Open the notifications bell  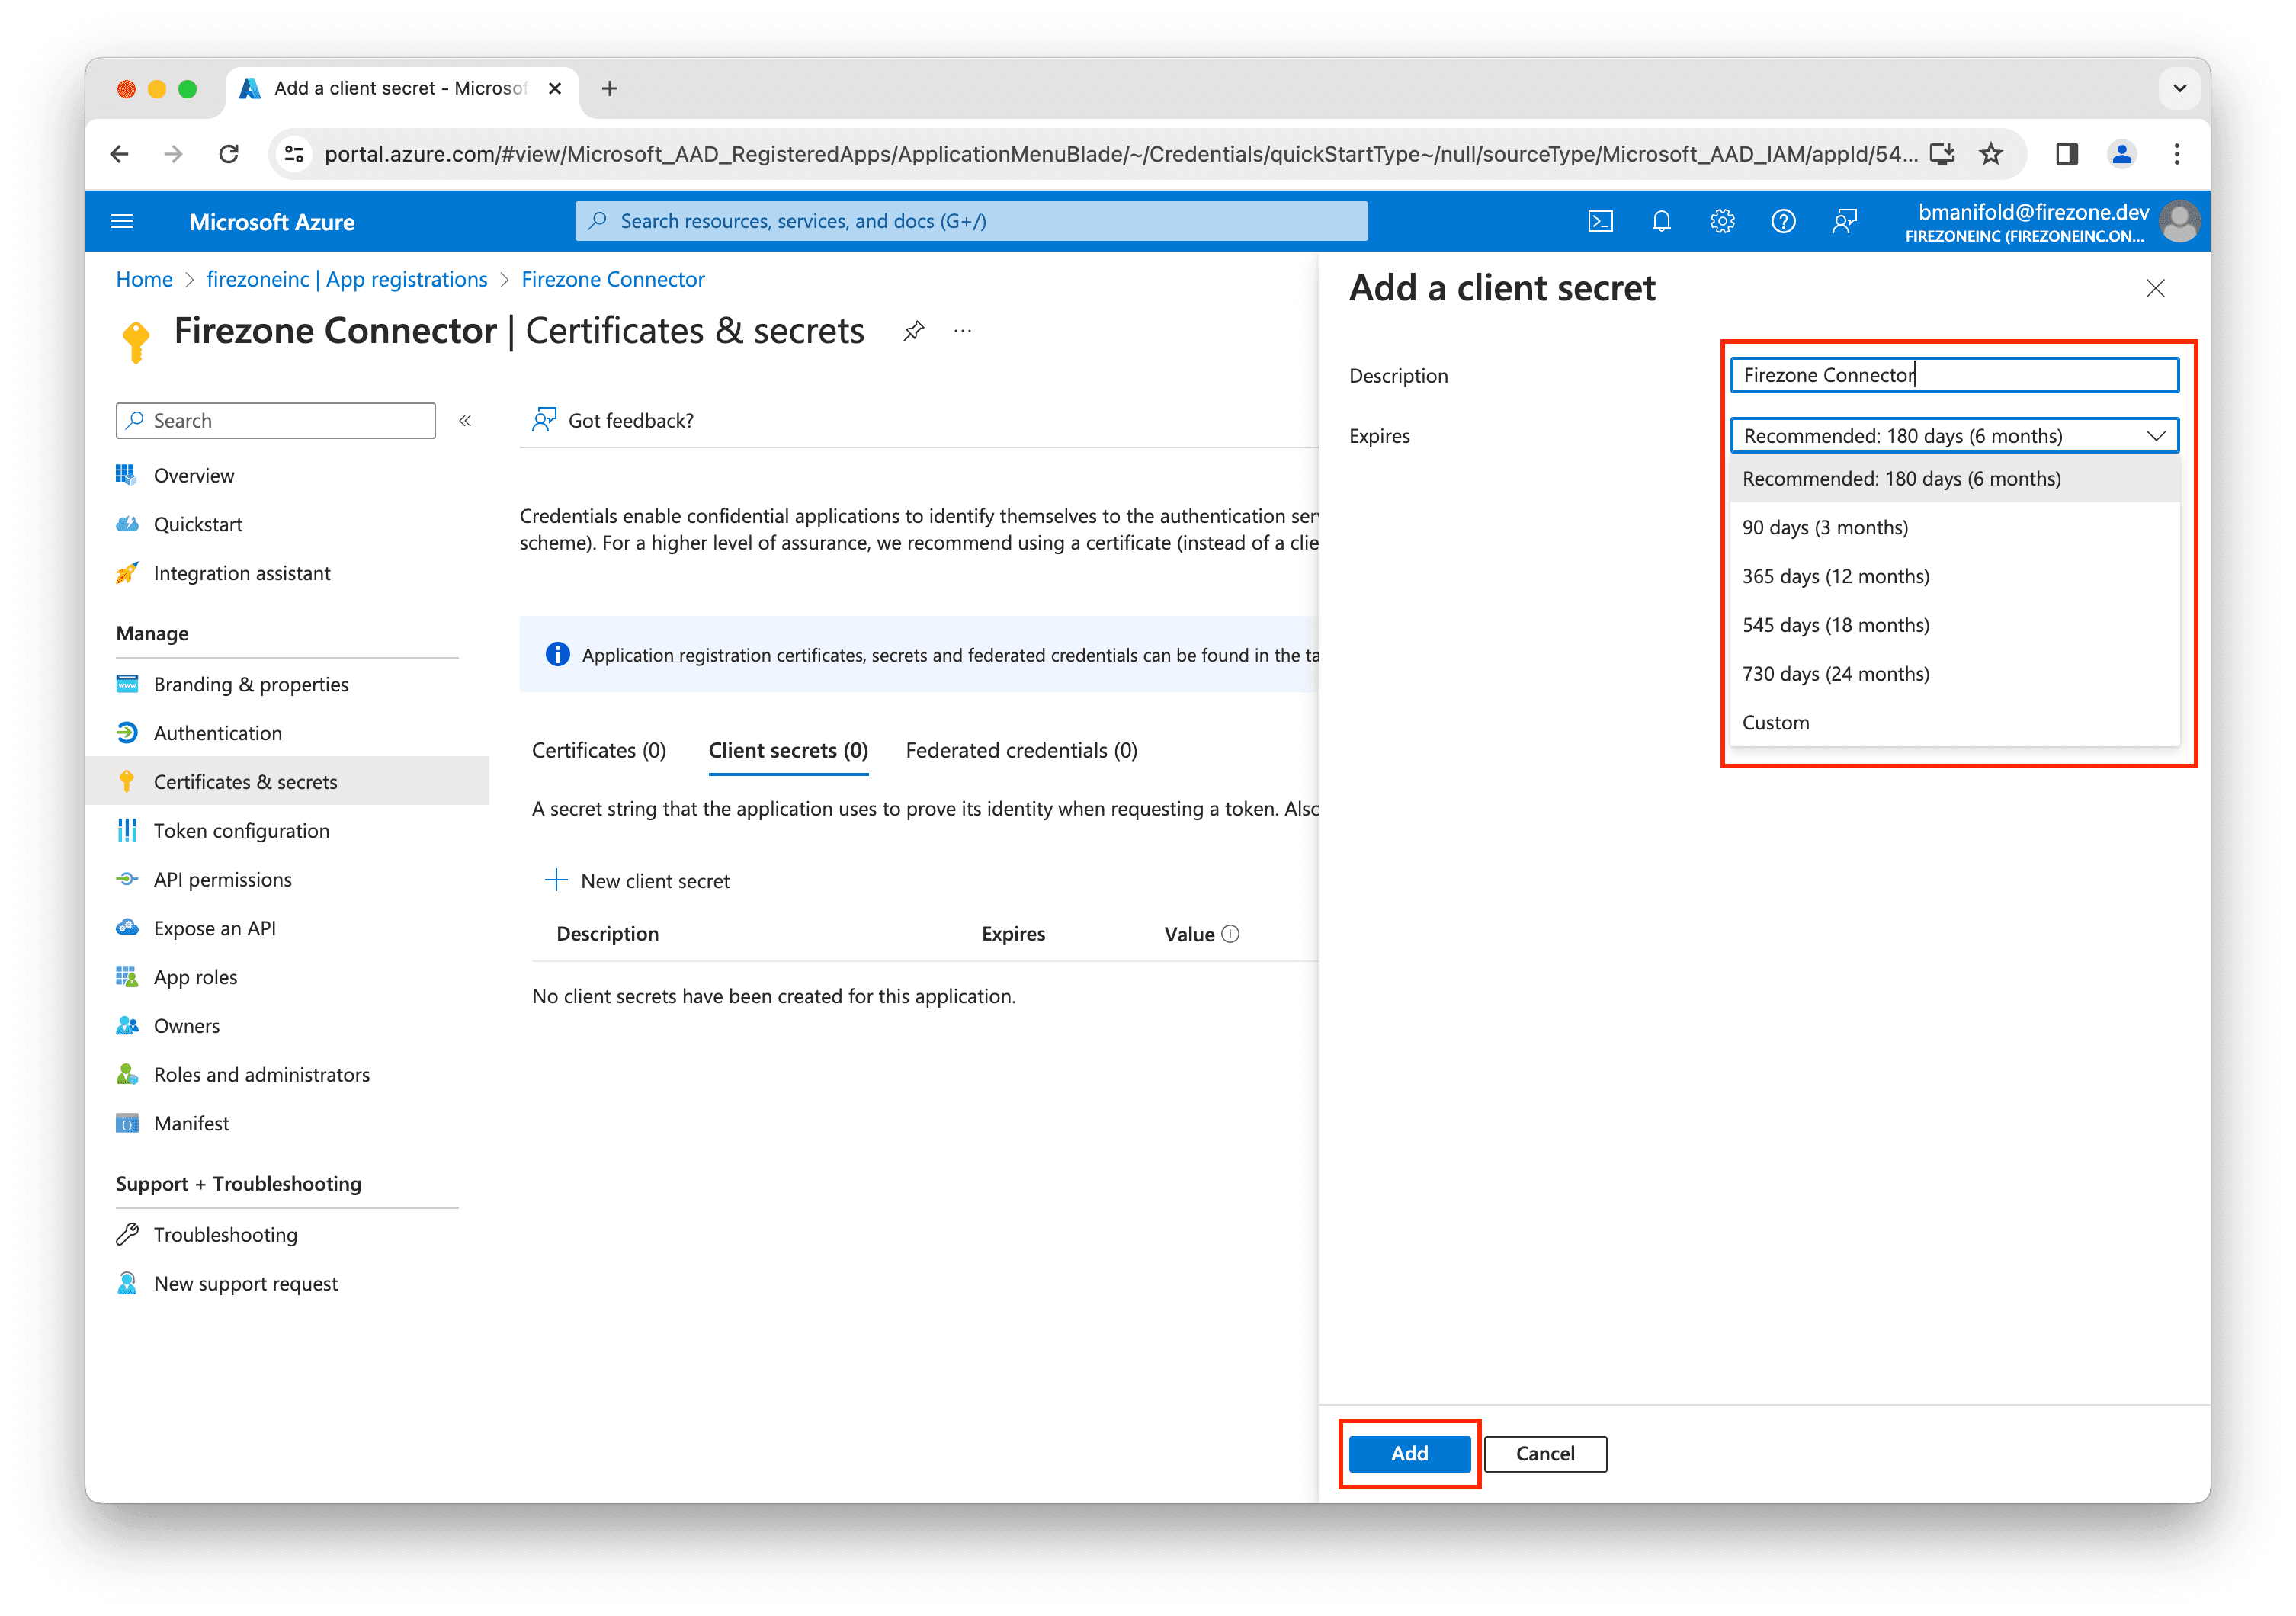click(1661, 221)
